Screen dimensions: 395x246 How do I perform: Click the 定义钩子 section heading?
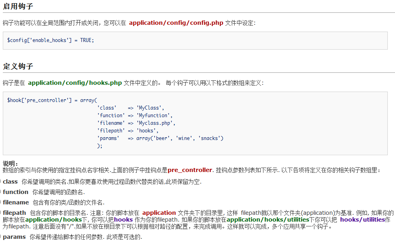tap(18, 66)
